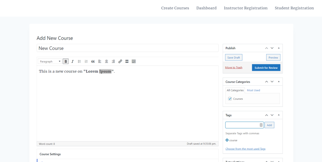The height and width of the screenshot is (162, 322).
Task: Apply italic formatting
Action: (72, 61)
